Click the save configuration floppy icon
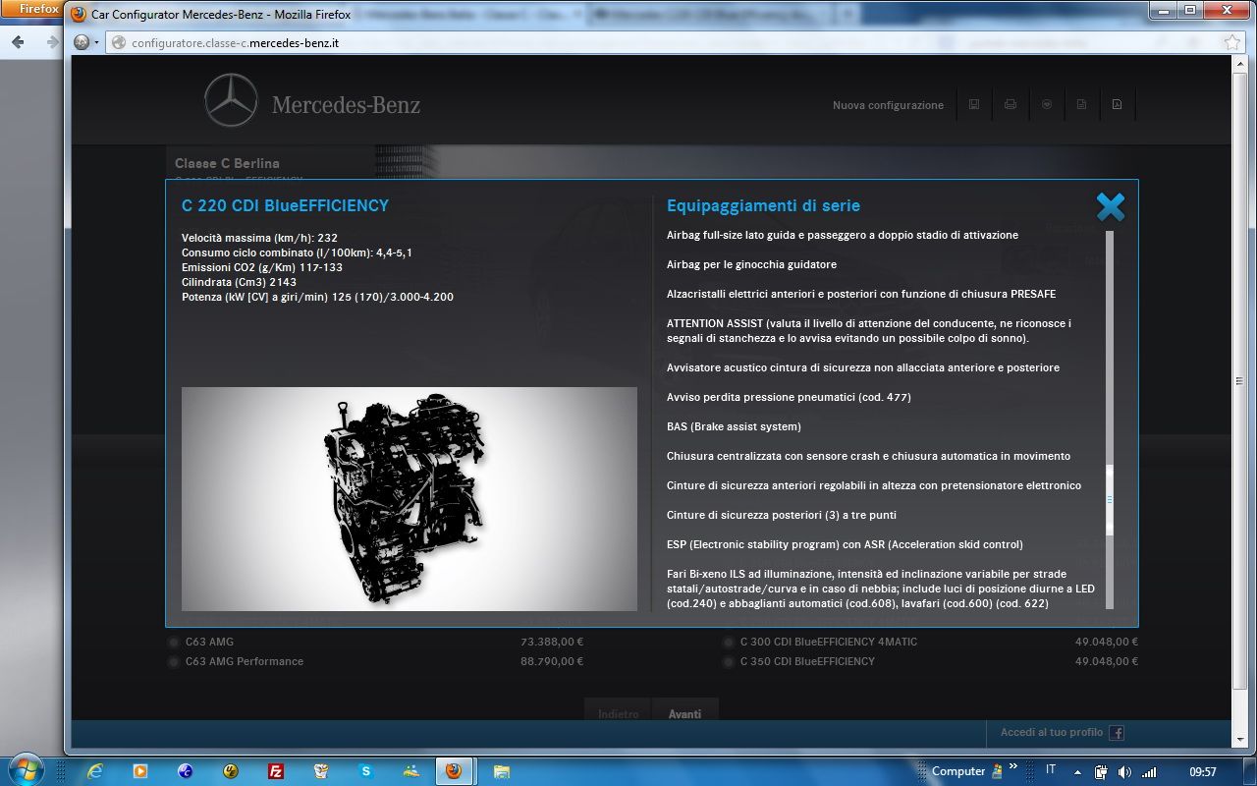Screen dimensions: 1257x786 pos(974,104)
